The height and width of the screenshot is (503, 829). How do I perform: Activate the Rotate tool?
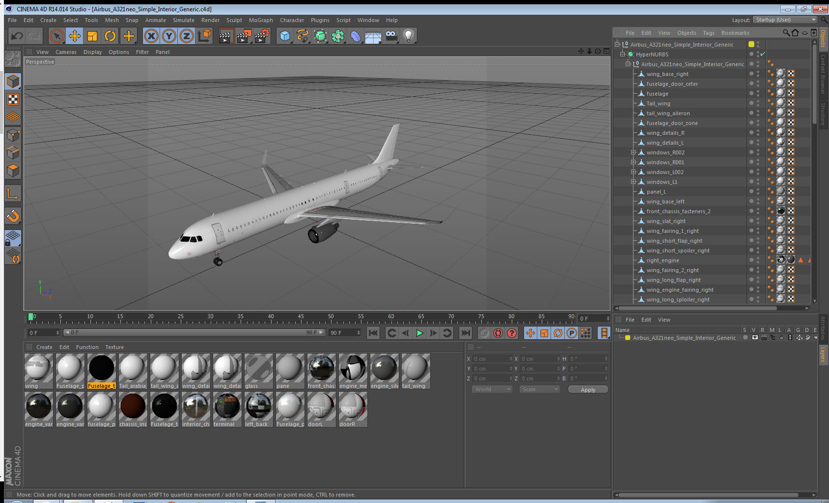110,36
